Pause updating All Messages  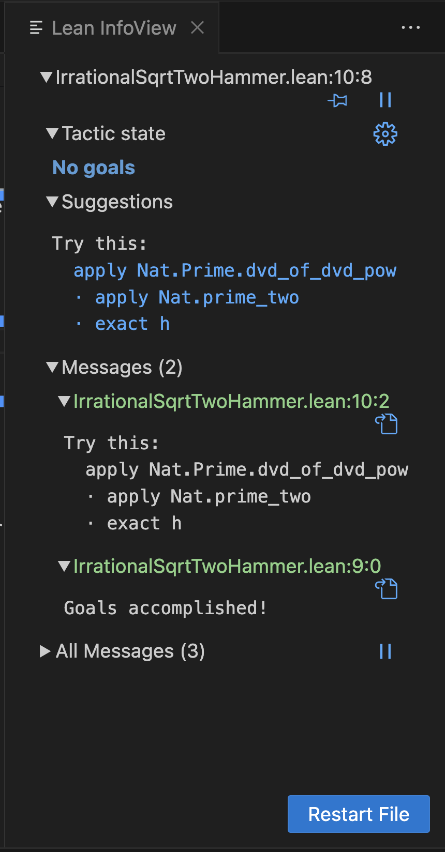[385, 651]
